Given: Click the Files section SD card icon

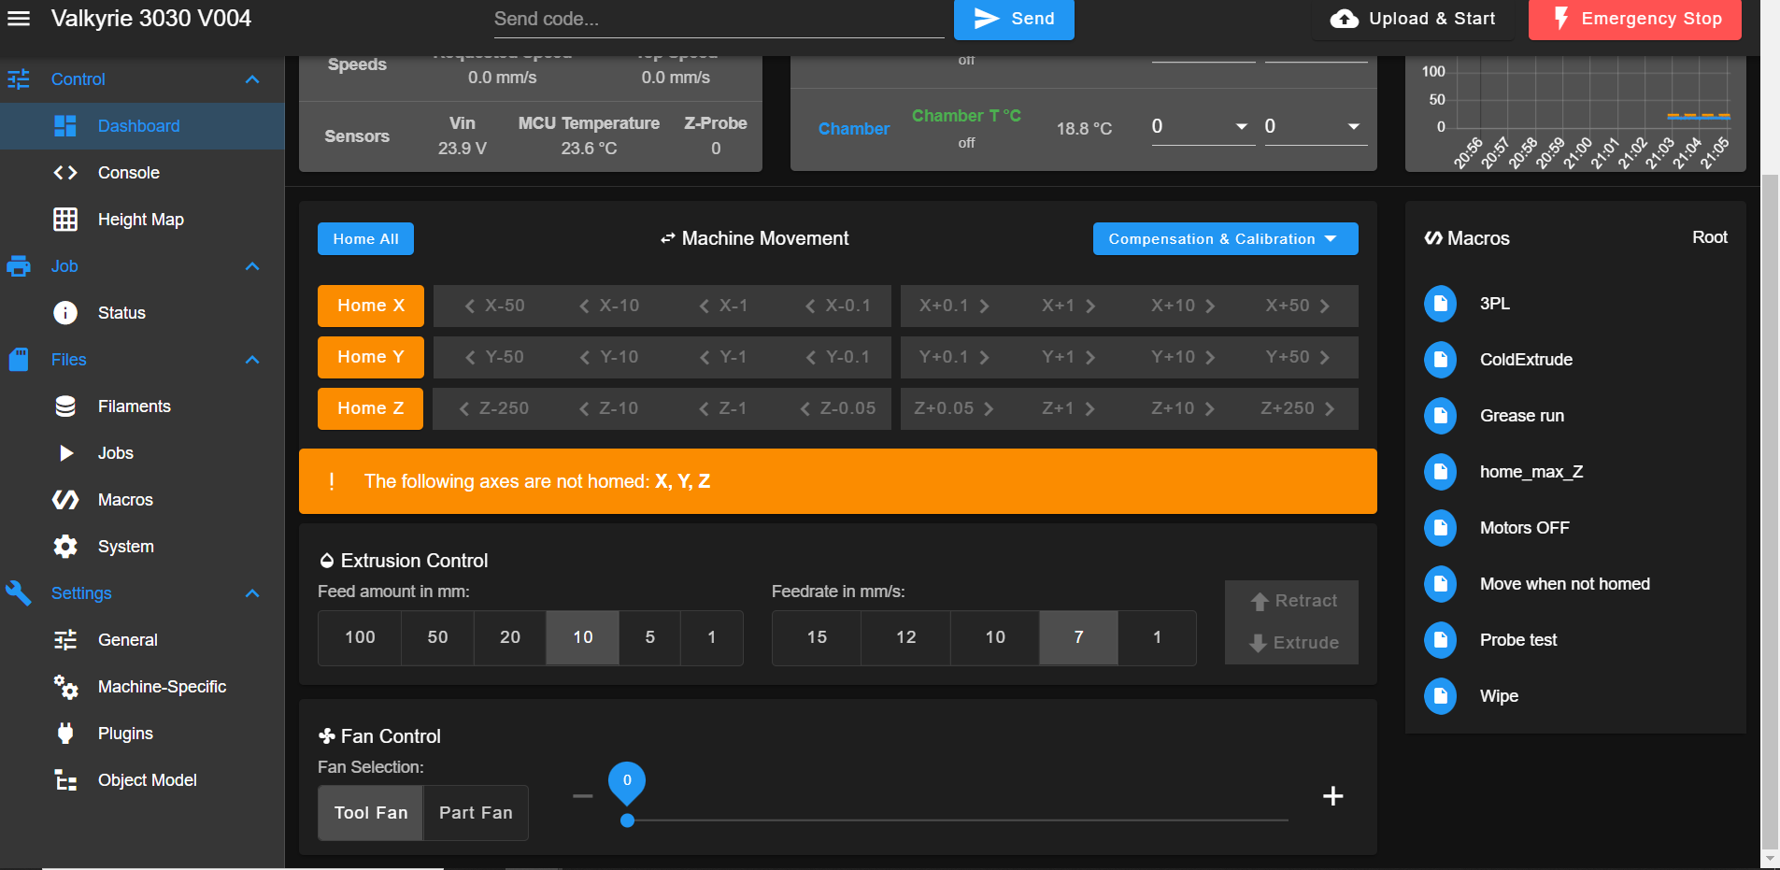Looking at the screenshot, I should click(19, 360).
